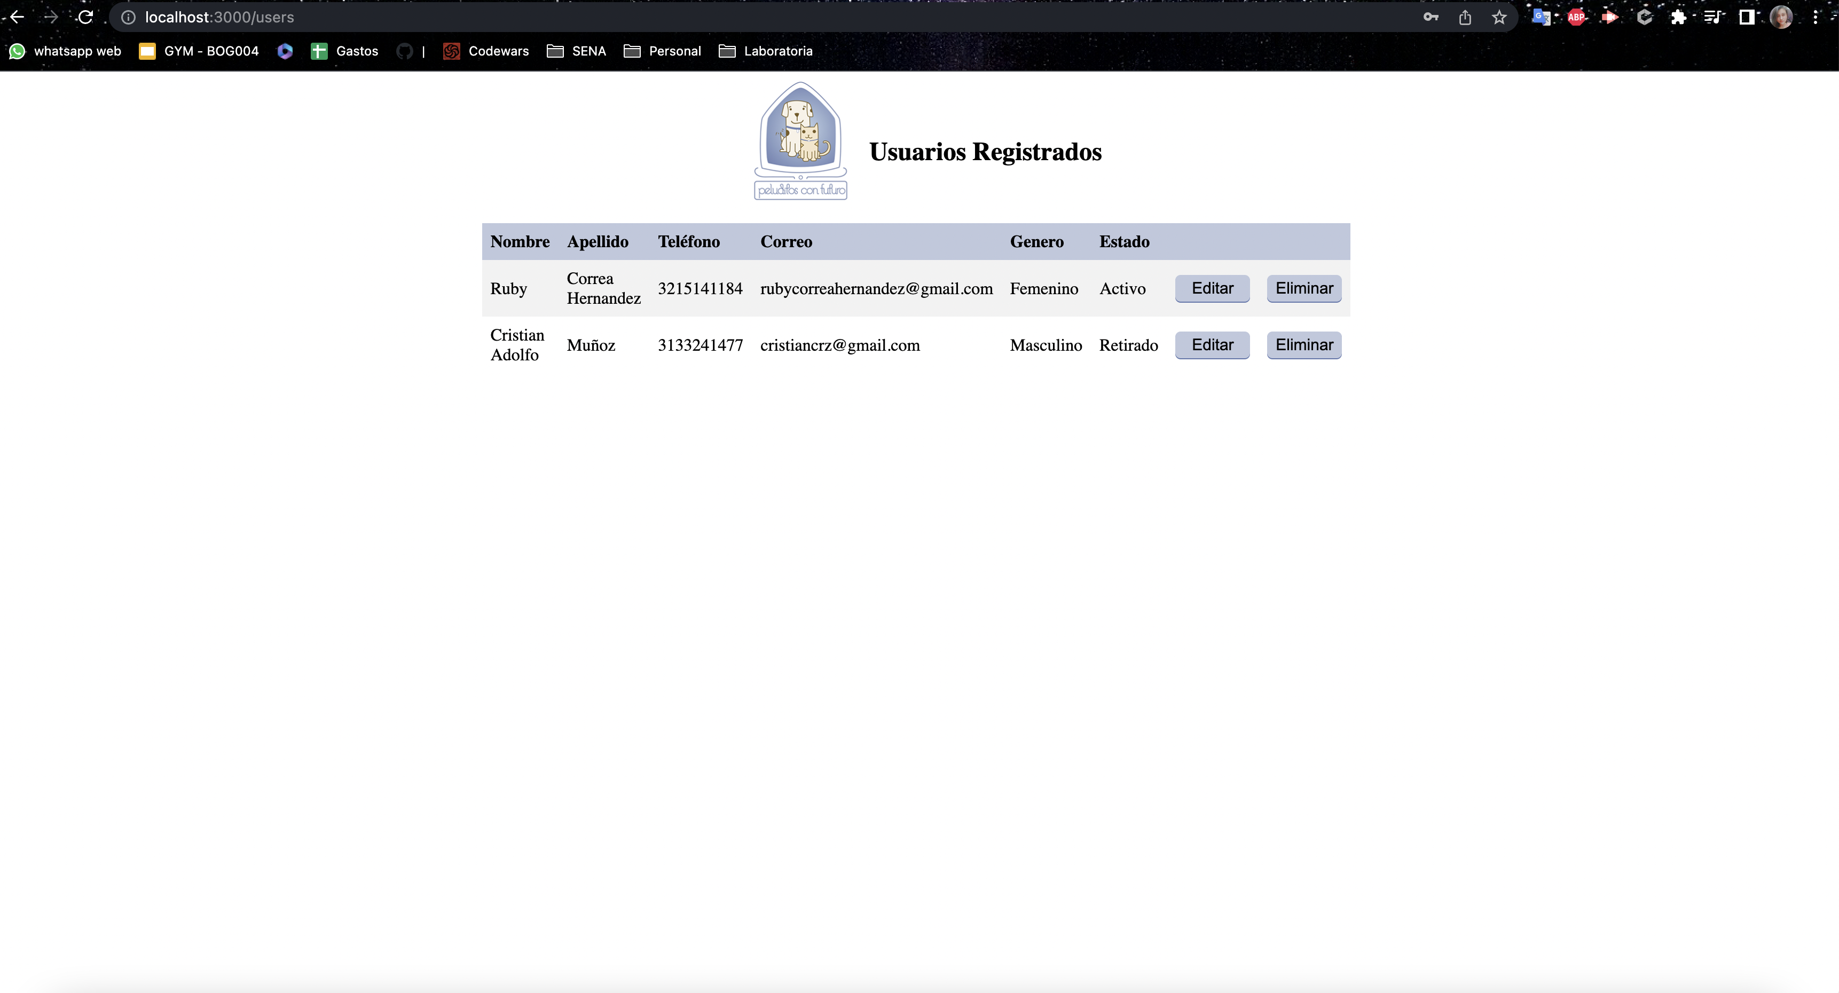Open the Chrome share menu
Viewport: 1839px width, 993px height.
click(x=1466, y=17)
